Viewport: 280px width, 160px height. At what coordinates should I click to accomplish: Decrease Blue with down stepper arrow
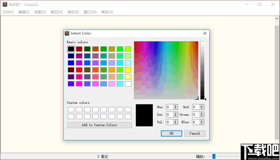coord(202,123)
